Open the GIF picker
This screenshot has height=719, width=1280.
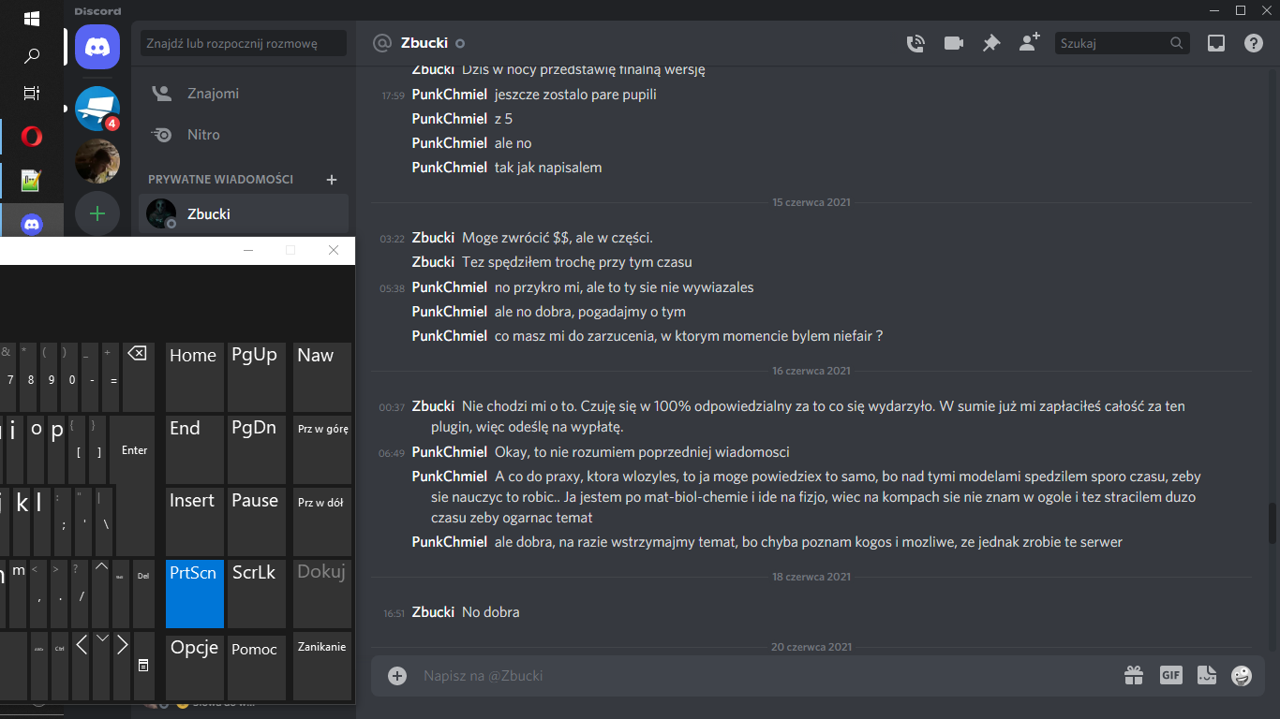point(1171,675)
